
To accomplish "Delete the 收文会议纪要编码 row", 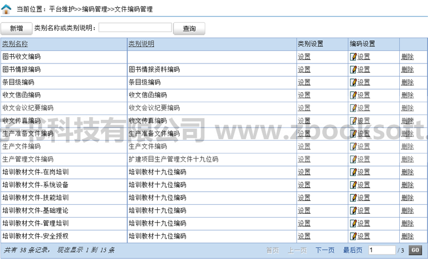I will pyautogui.click(x=408, y=108).
